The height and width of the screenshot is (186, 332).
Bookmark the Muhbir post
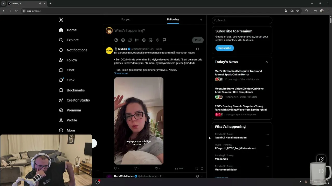(197, 168)
